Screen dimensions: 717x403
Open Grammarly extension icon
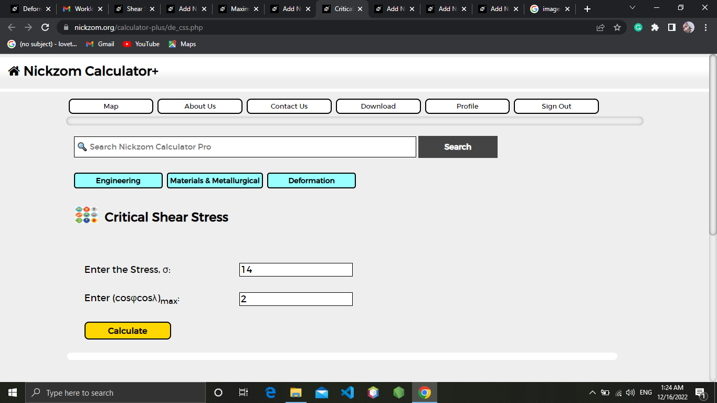[638, 27]
